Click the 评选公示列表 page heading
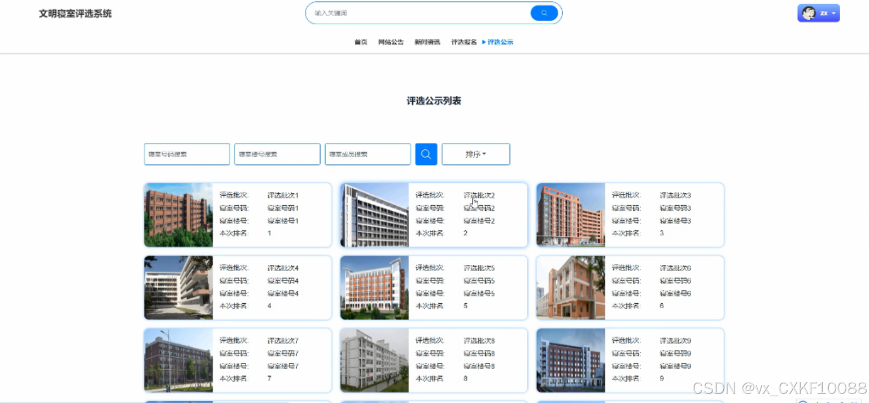This screenshot has width=869, height=403. [434, 101]
